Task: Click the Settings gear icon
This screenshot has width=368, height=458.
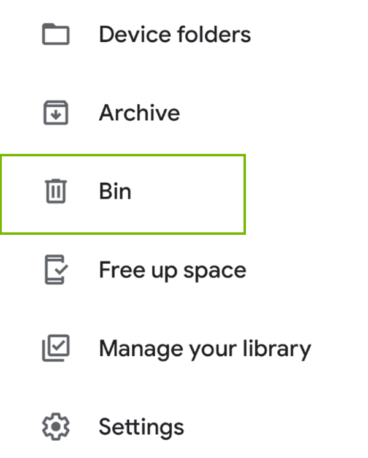Action: point(55,426)
